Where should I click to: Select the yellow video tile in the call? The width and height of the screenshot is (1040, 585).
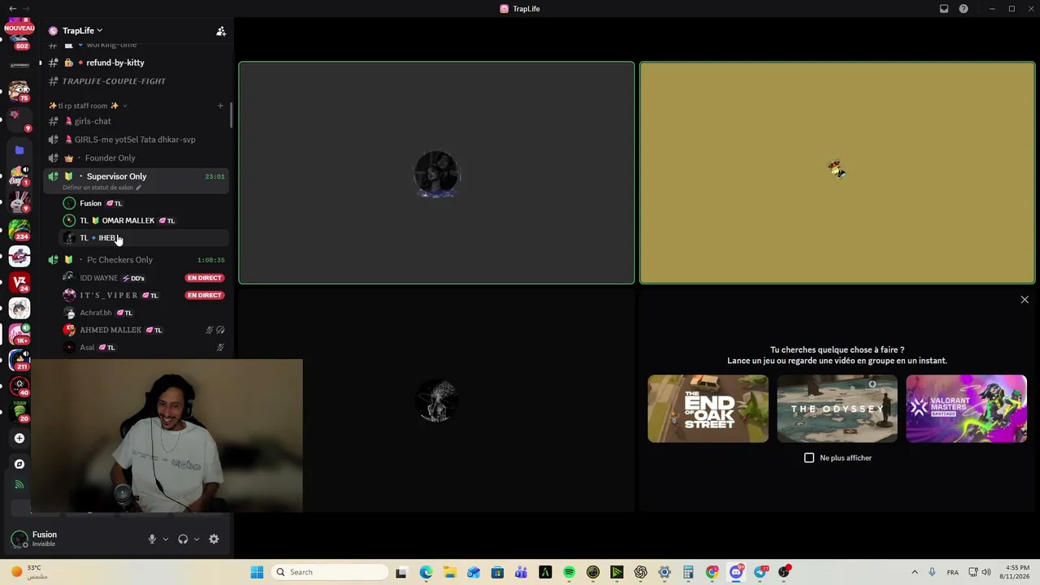click(837, 173)
